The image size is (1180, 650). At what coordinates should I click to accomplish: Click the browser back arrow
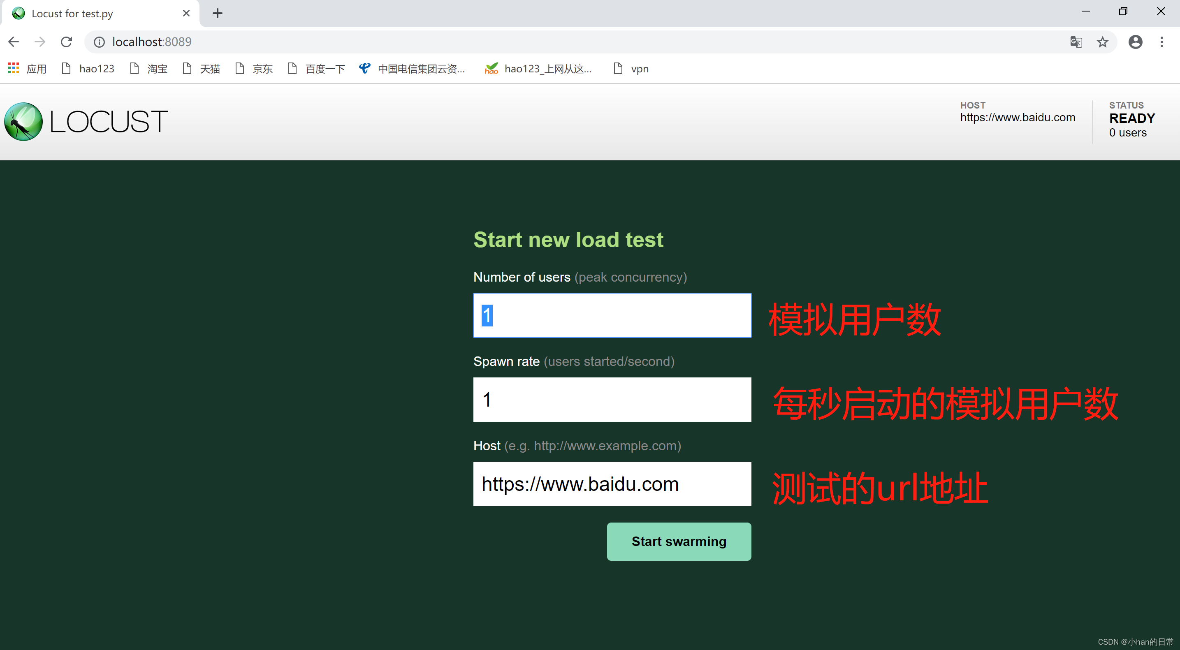pos(13,42)
